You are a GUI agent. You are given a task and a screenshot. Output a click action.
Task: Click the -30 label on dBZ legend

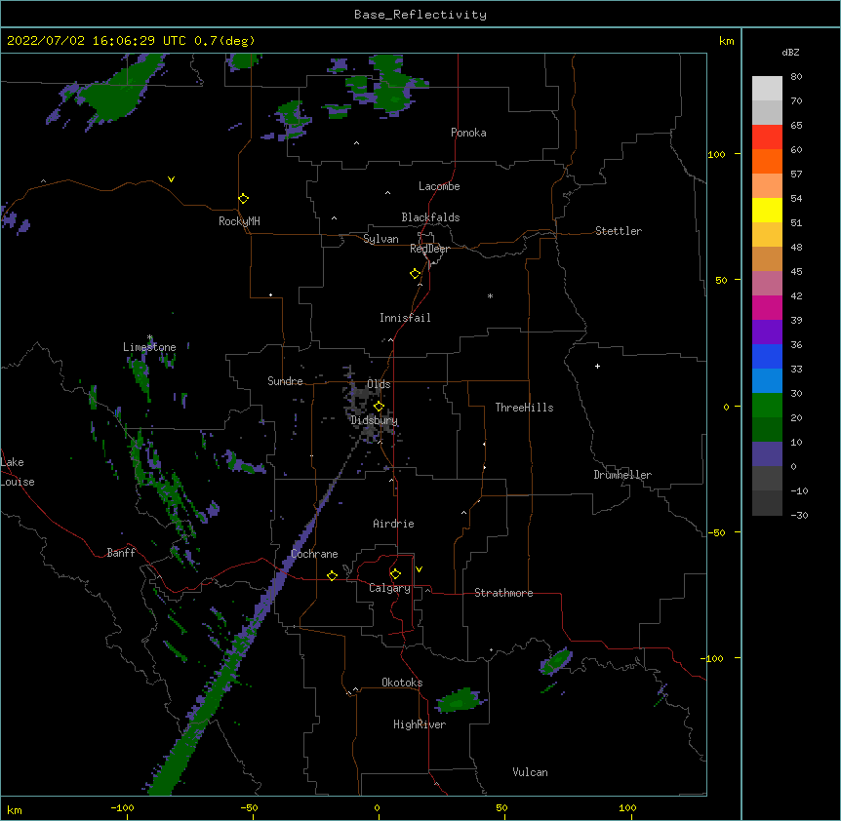[x=799, y=515]
